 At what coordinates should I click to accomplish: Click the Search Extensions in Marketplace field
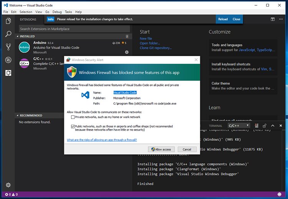tap(74, 29)
